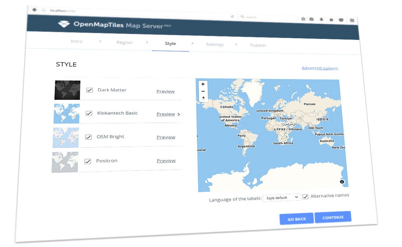Switch to the Settings step
This screenshot has height=247, width=402.
click(x=215, y=44)
